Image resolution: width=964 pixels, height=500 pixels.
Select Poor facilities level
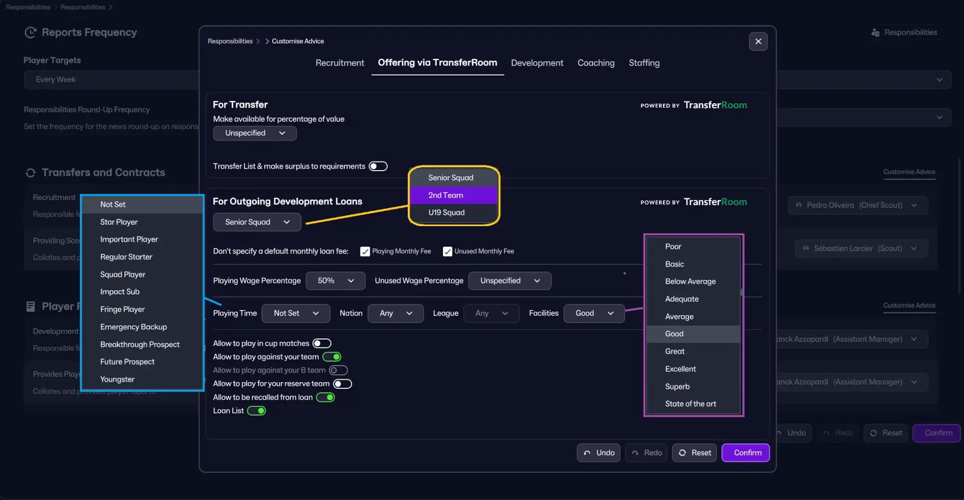click(x=693, y=247)
